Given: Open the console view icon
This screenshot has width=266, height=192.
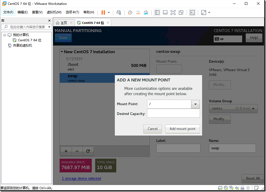Looking at the screenshot, I should [192, 12].
